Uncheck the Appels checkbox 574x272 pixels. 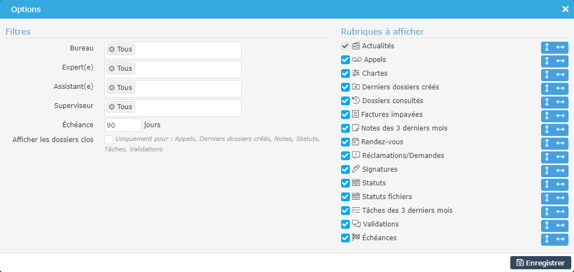345,60
